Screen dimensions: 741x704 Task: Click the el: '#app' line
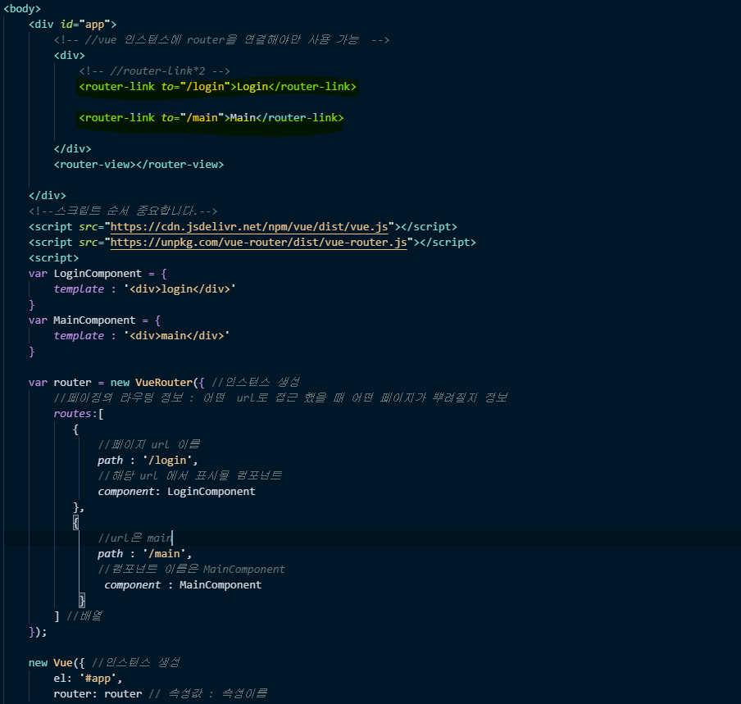(88, 679)
